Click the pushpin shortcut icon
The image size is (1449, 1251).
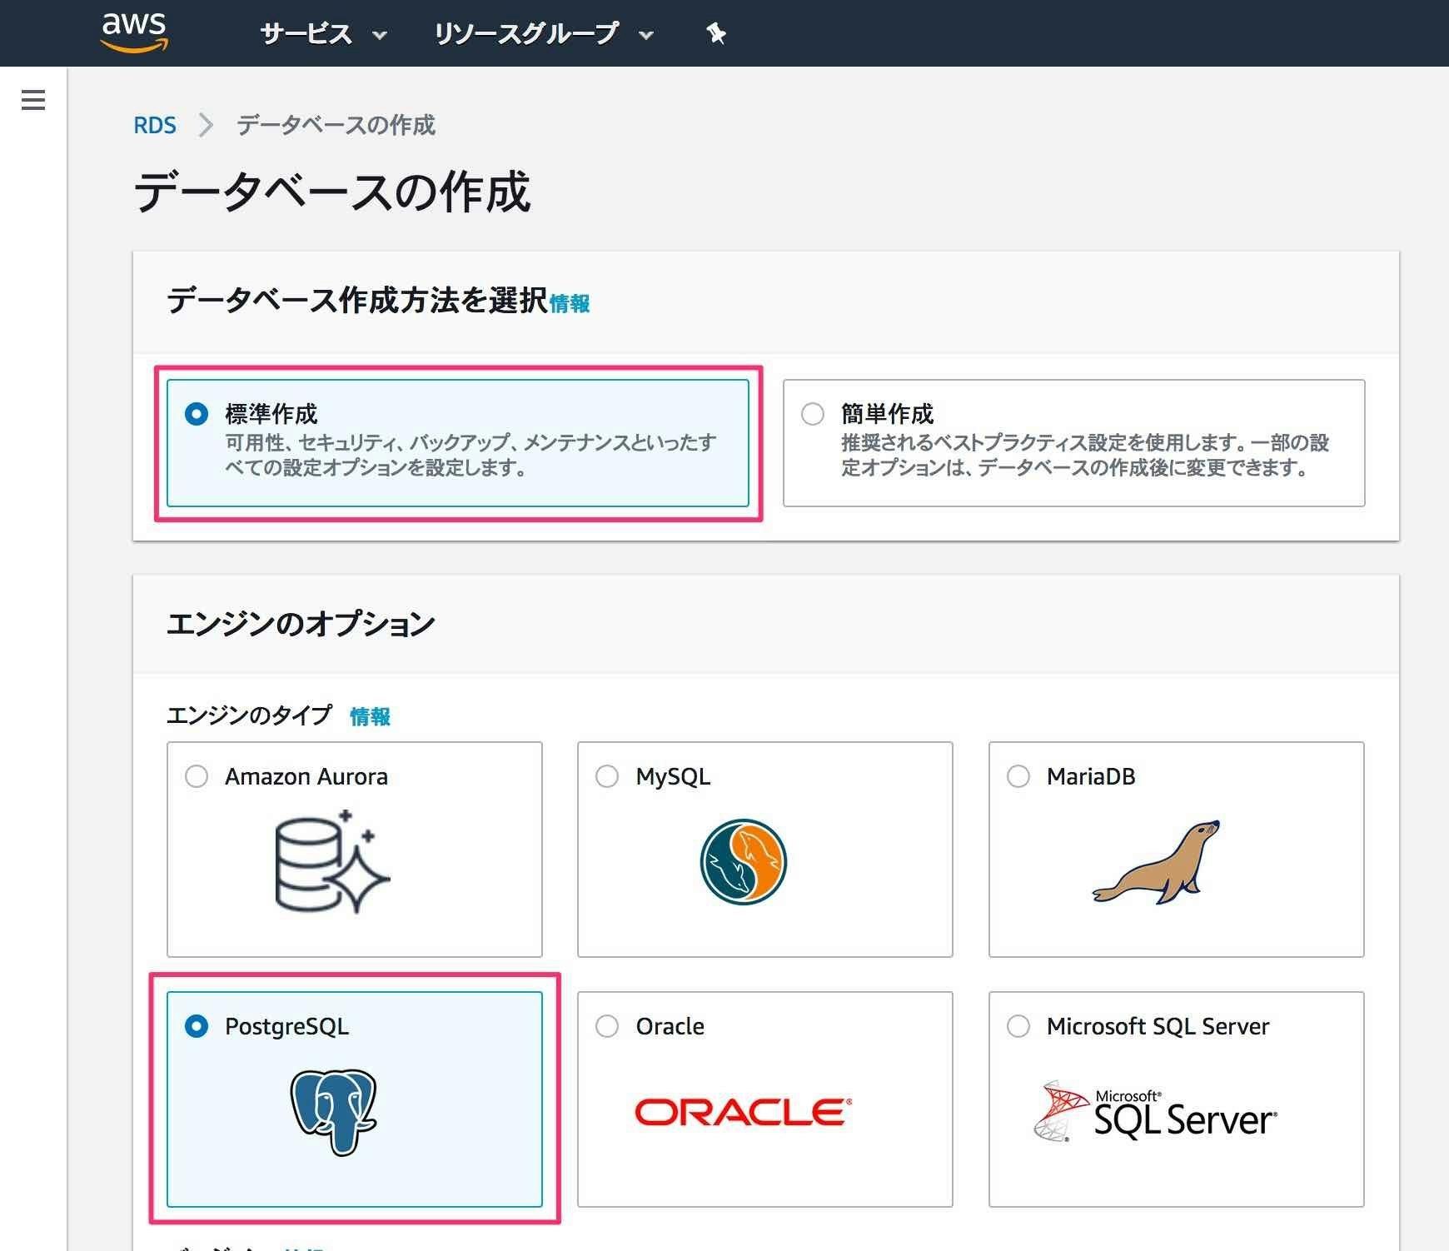pos(715,33)
